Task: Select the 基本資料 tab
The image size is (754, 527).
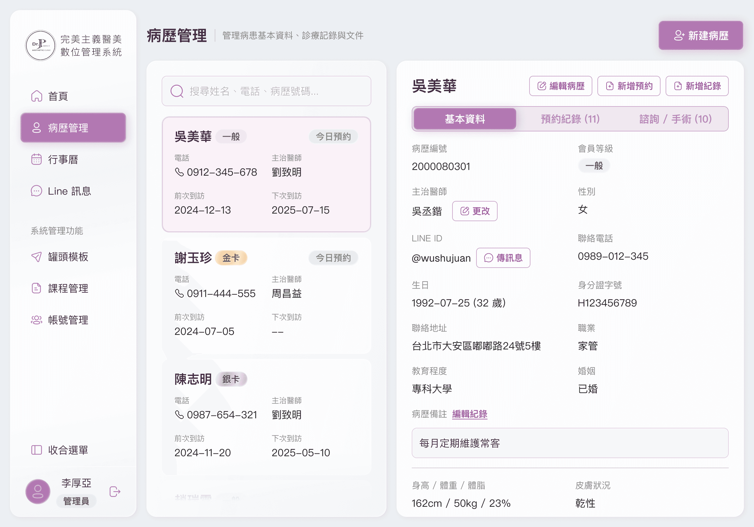Action: coord(465,119)
